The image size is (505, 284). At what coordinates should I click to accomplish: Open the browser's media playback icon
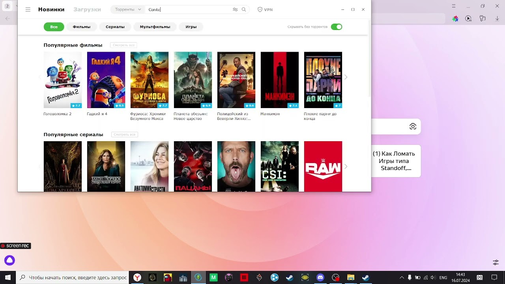[468, 19]
